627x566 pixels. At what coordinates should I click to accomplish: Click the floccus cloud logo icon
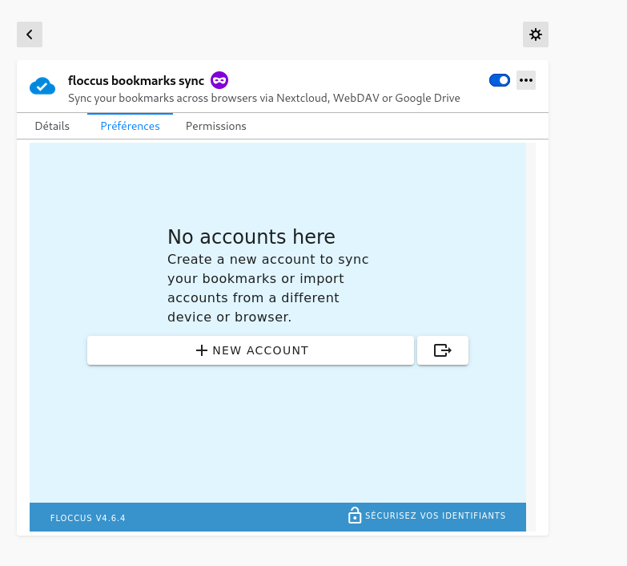pos(42,87)
